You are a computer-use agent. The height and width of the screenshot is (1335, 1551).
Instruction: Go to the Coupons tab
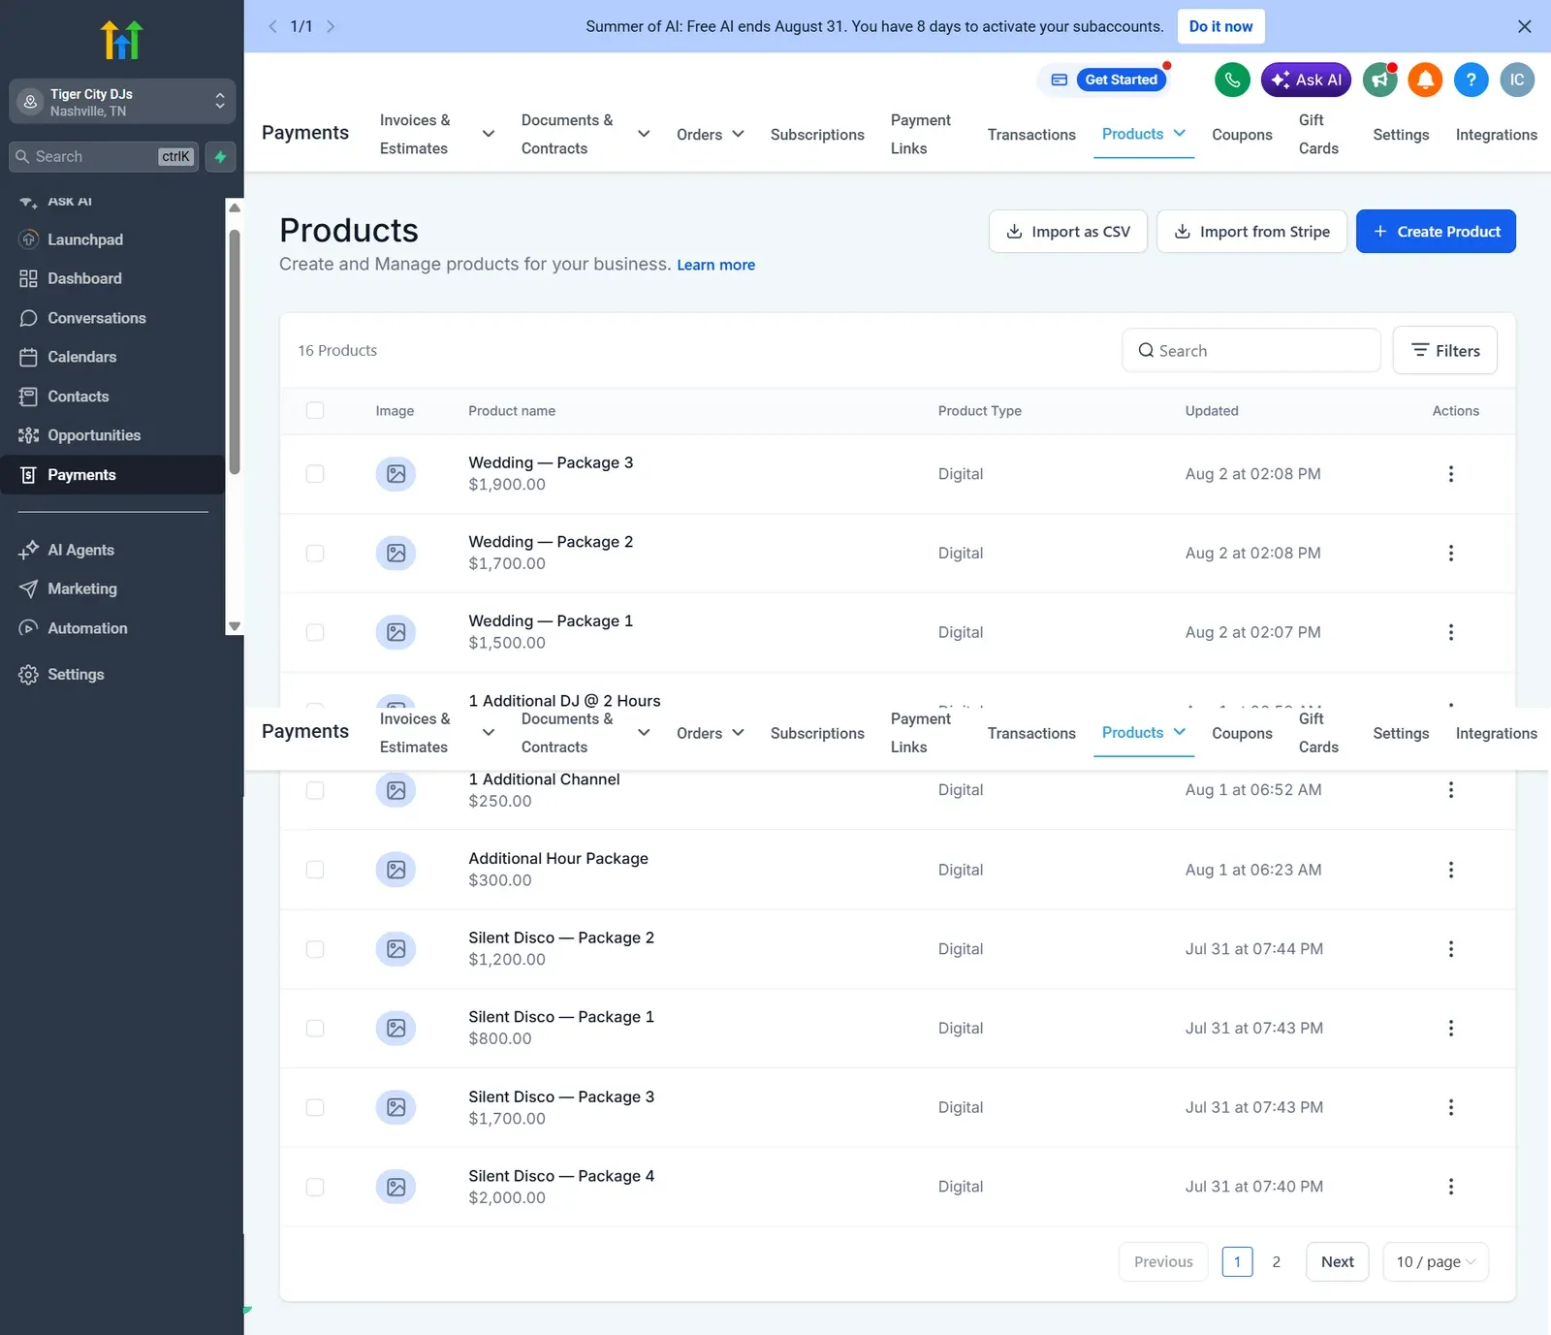(1242, 135)
